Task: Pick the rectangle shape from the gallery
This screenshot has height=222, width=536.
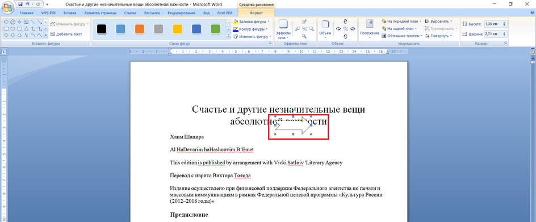Action: click(x=6, y=29)
